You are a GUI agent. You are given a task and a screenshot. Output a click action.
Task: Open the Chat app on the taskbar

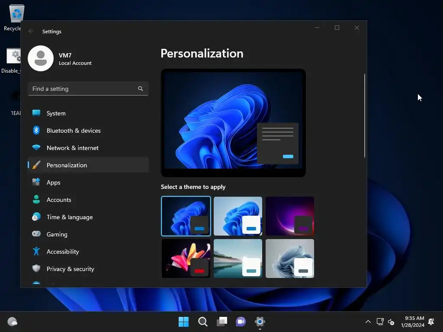[241, 322]
